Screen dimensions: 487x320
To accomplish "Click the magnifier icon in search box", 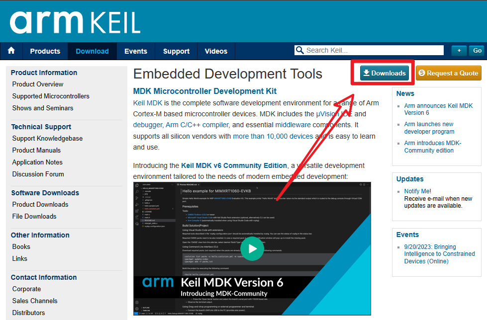I will coord(299,50).
